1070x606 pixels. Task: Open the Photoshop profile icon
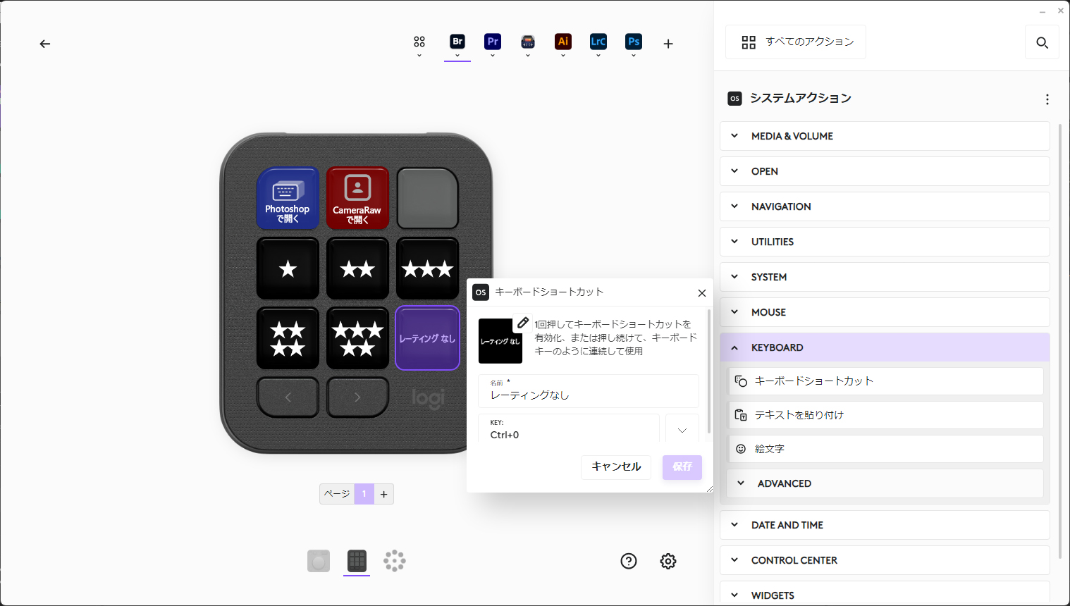click(x=633, y=42)
